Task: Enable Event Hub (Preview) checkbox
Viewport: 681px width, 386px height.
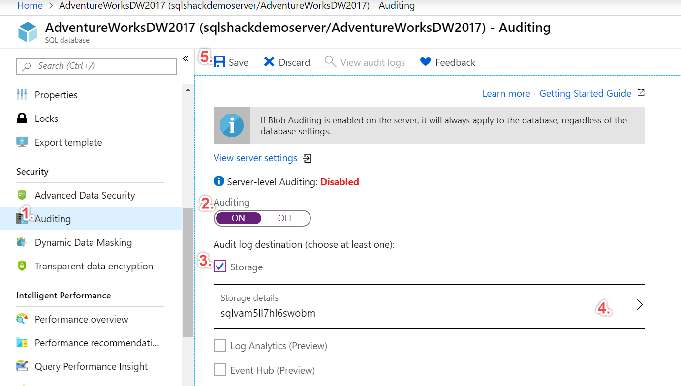Action: [x=219, y=370]
